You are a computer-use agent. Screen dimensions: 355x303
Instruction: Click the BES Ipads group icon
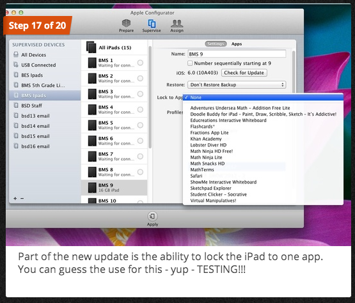(16, 75)
